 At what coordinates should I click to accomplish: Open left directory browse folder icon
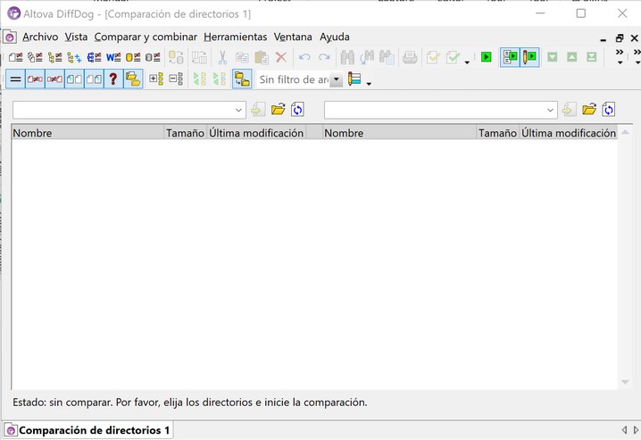(278, 110)
